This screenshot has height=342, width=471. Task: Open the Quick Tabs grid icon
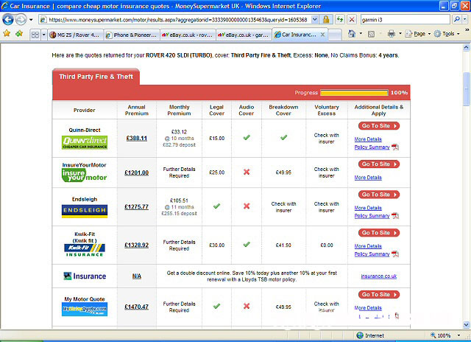(35, 35)
